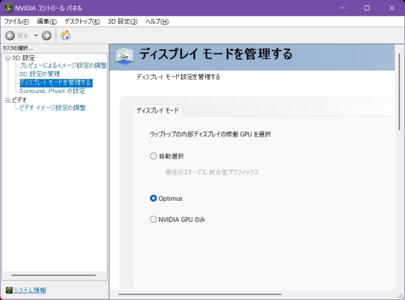
Task: Open プレビューによるイメージ設定の調整 in tree
Action: pos(63,65)
